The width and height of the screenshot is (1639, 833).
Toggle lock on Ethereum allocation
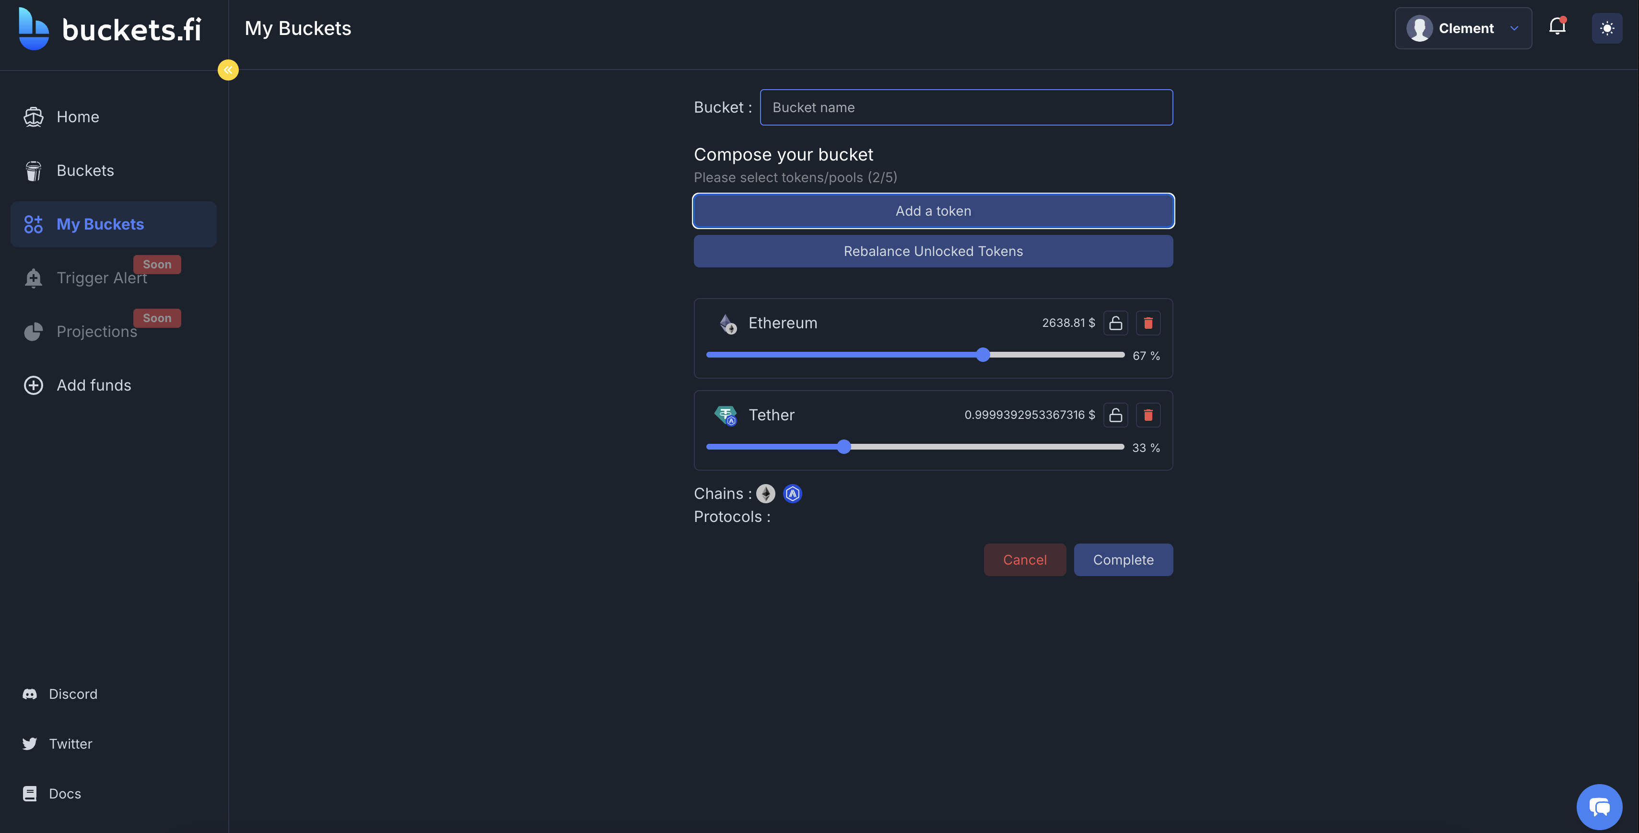click(1115, 323)
